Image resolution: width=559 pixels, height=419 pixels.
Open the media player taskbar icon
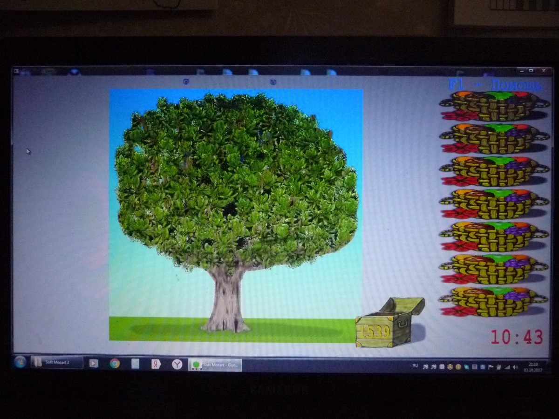click(x=94, y=364)
